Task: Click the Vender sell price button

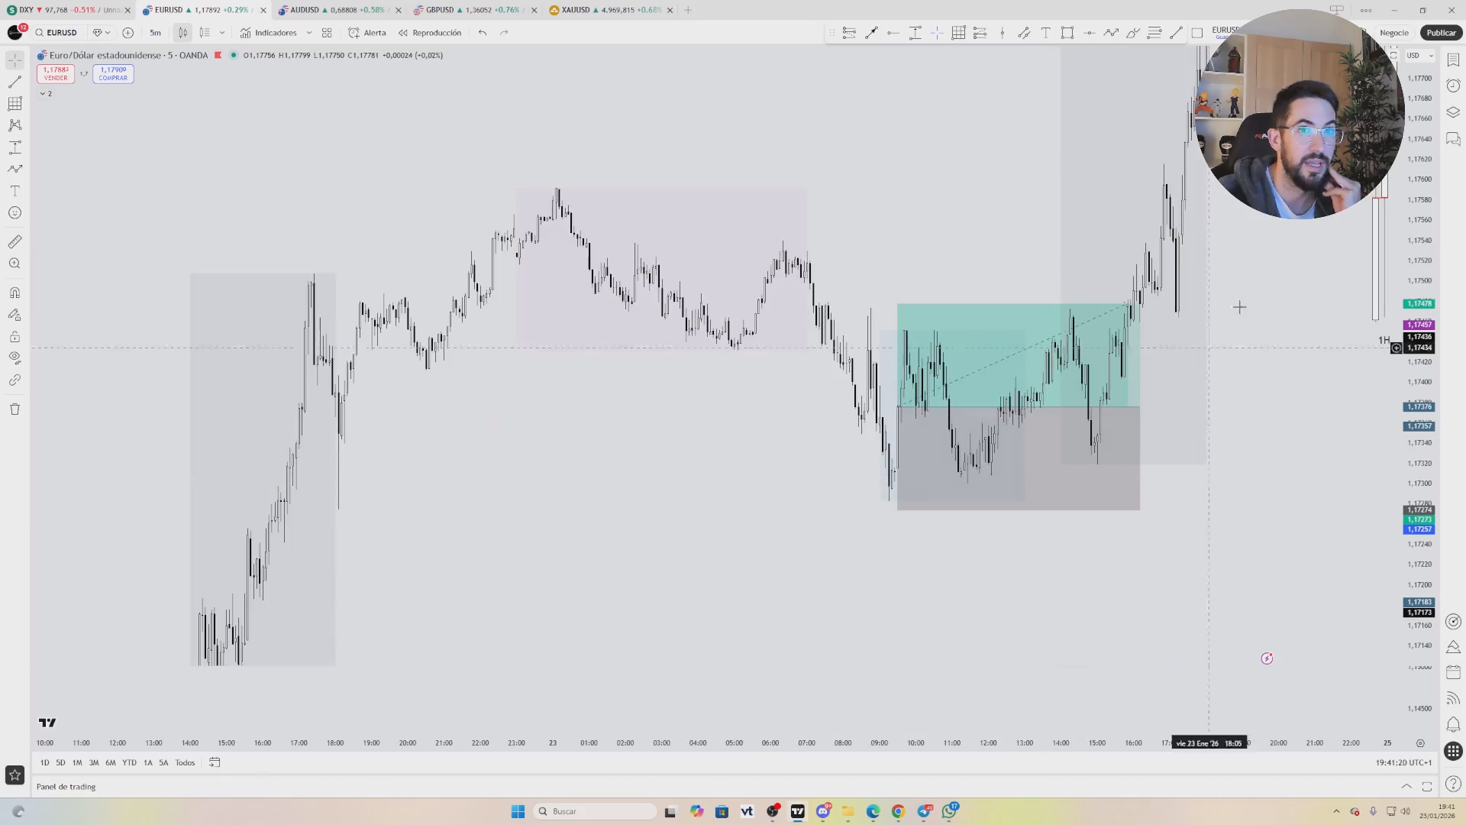Action: click(56, 74)
